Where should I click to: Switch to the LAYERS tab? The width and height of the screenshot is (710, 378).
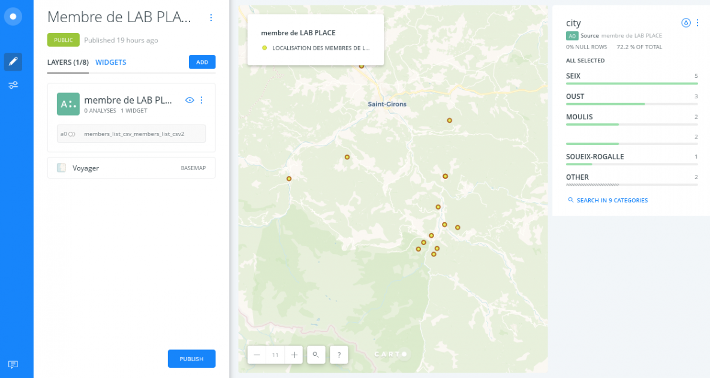pyautogui.click(x=68, y=62)
